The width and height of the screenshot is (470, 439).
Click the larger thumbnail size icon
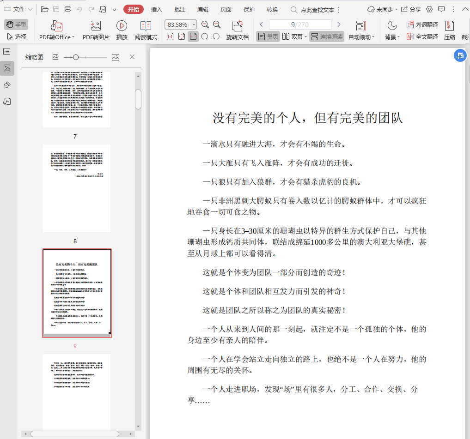(x=116, y=57)
